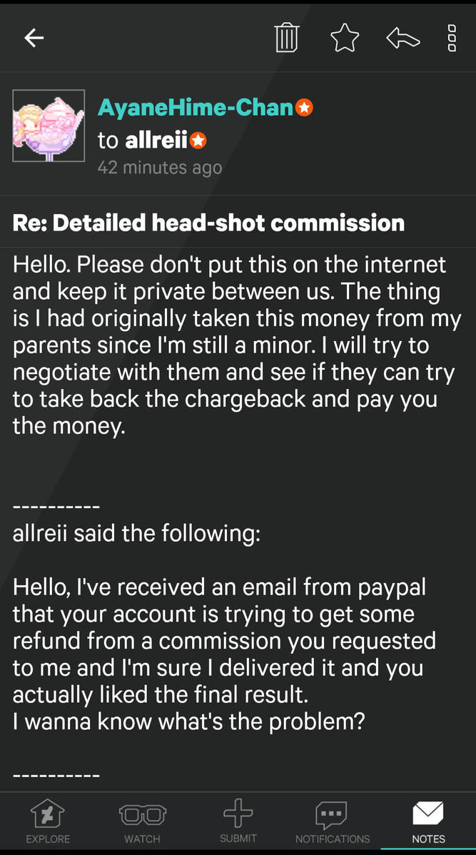This screenshot has height=855, width=476.
Task: Open allreii's profile link
Action: pos(156,141)
